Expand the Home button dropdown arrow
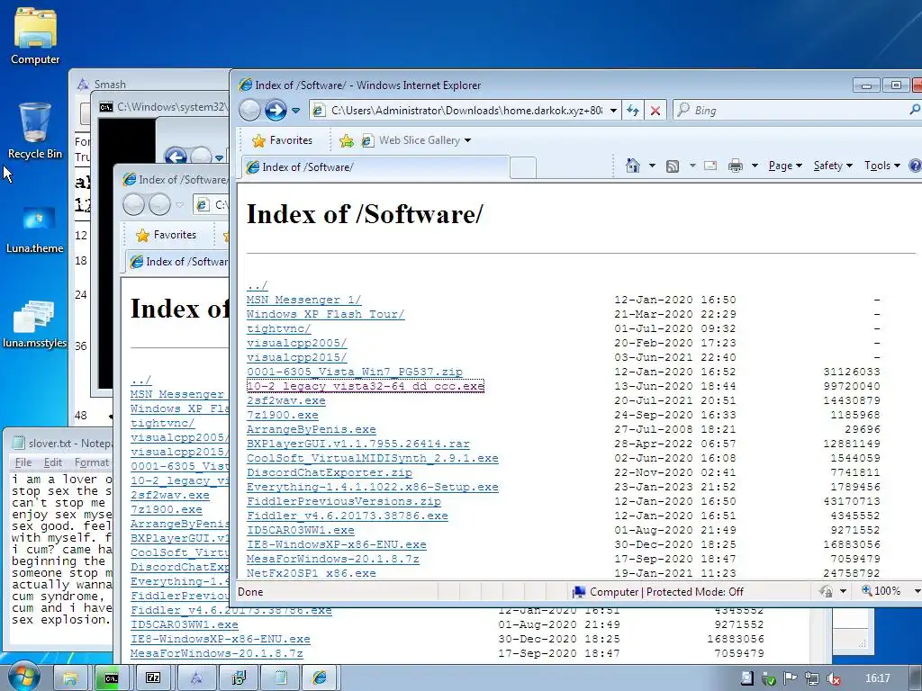This screenshot has width=922, height=691. pyautogui.click(x=652, y=166)
